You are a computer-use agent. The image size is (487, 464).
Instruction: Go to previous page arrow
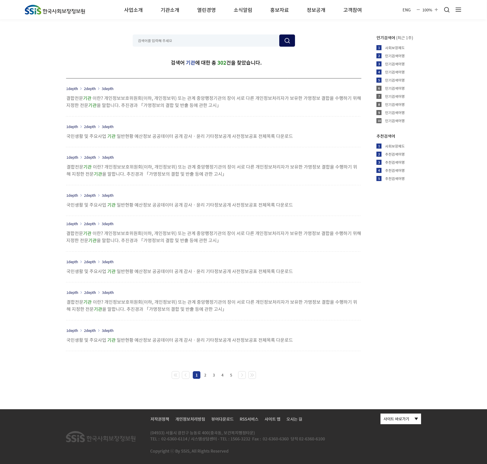tap(186, 375)
